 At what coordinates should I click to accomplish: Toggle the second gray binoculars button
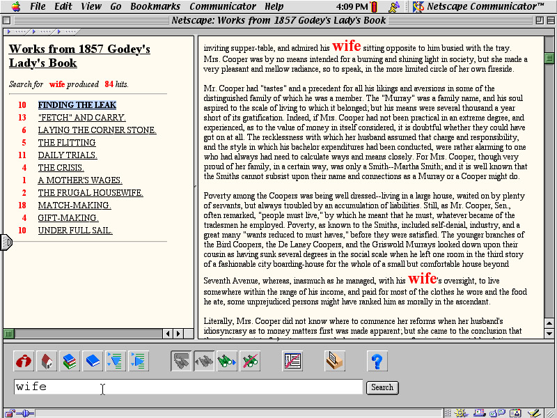[x=204, y=361]
